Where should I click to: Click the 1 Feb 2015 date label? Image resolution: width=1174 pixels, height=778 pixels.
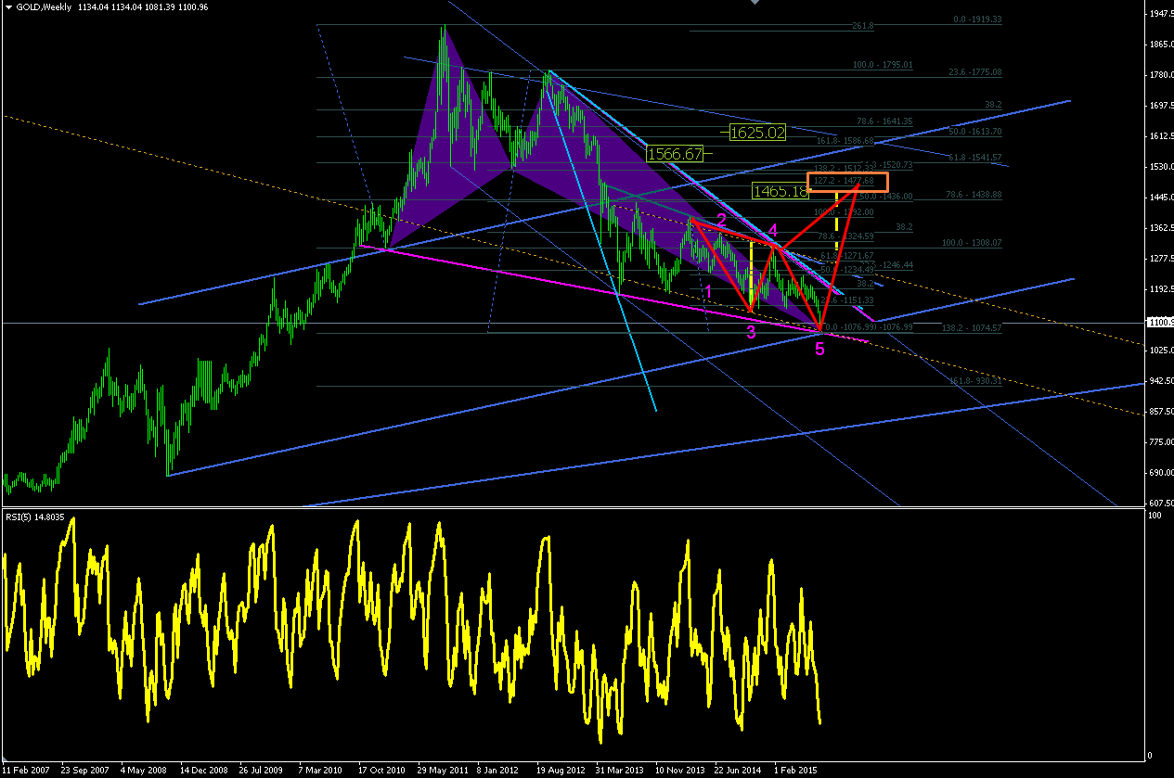tap(794, 770)
